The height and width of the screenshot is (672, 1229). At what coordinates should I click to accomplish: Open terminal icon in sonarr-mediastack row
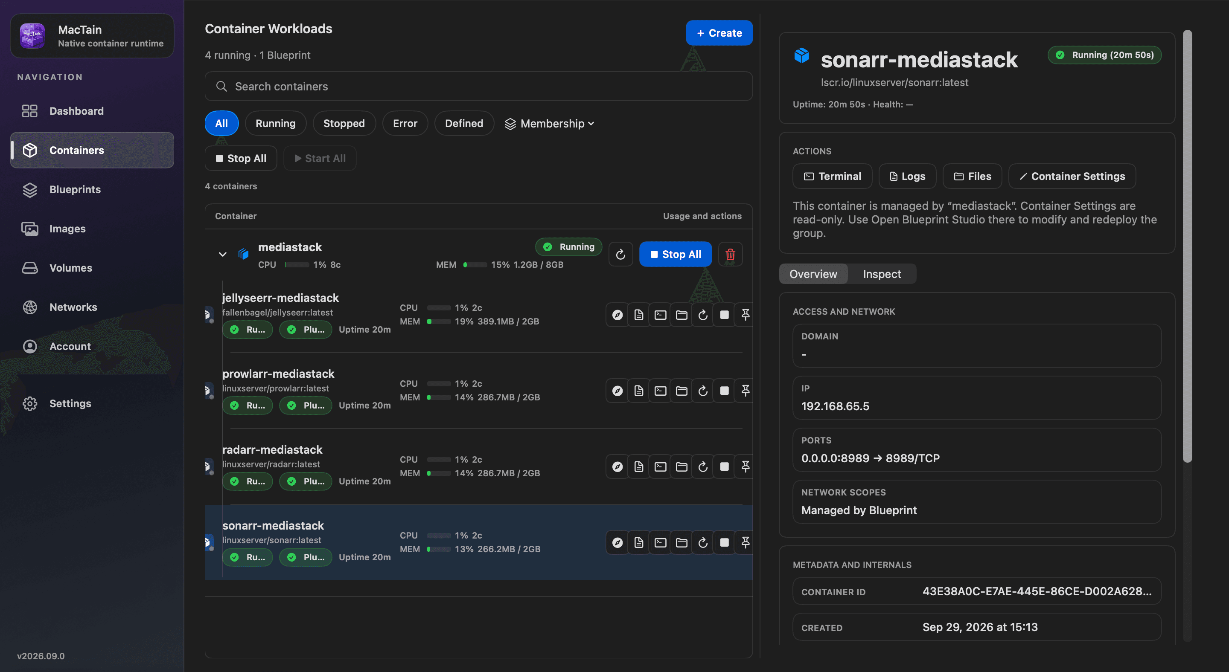tap(660, 542)
